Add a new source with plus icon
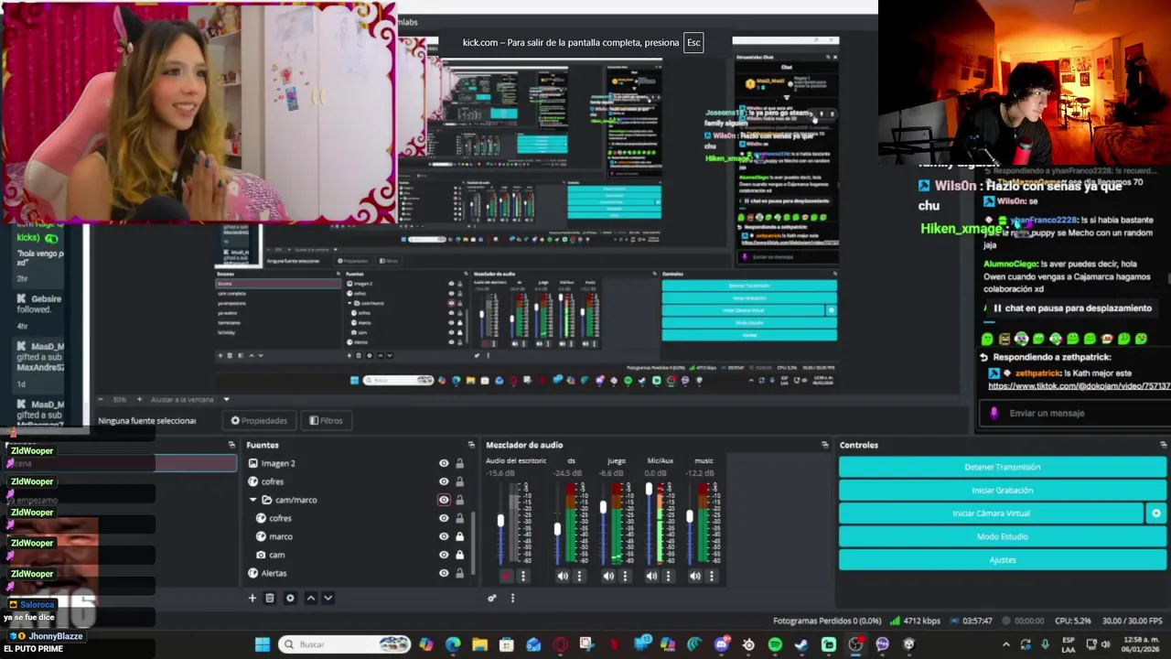Image resolution: width=1171 pixels, height=659 pixels. click(252, 598)
